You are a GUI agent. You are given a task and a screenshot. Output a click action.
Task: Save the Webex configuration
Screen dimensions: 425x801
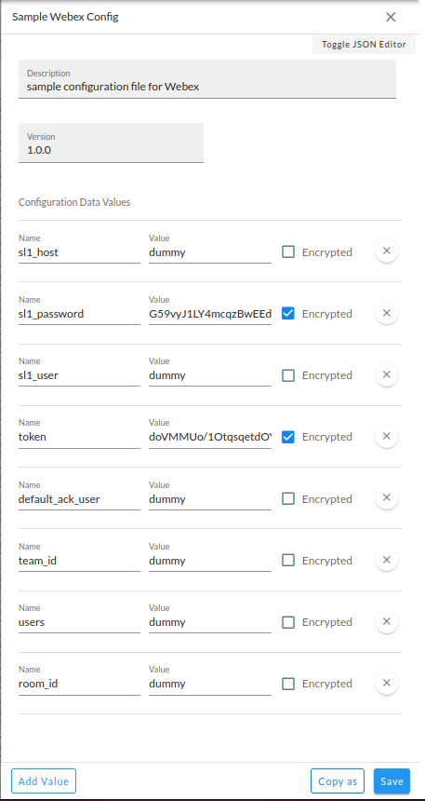pyautogui.click(x=392, y=781)
